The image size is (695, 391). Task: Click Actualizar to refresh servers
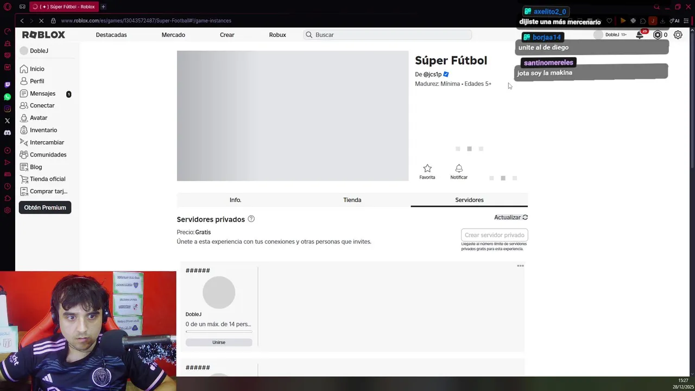pyautogui.click(x=511, y=217)
